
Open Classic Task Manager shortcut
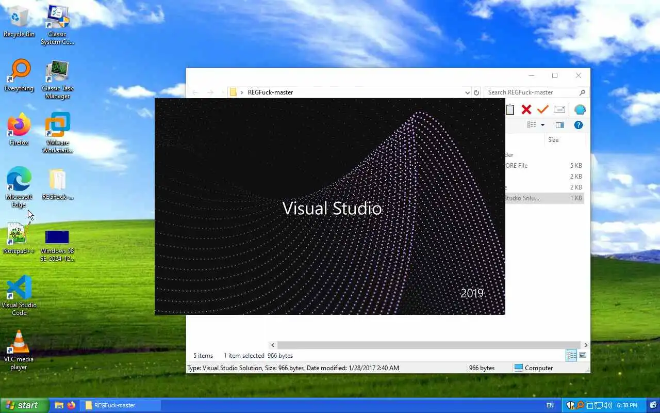click(58, 80)
